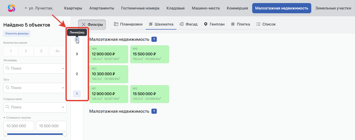Viewport: 355px width, 140px height.
Task: Click the Генплан map pin icon
Action: click(x=206, y=24)
